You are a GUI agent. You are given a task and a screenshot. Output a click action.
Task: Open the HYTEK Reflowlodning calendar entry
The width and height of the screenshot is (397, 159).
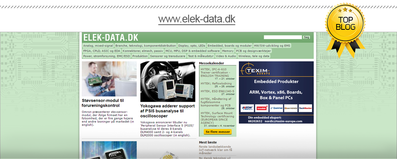[x=216, y=83]
